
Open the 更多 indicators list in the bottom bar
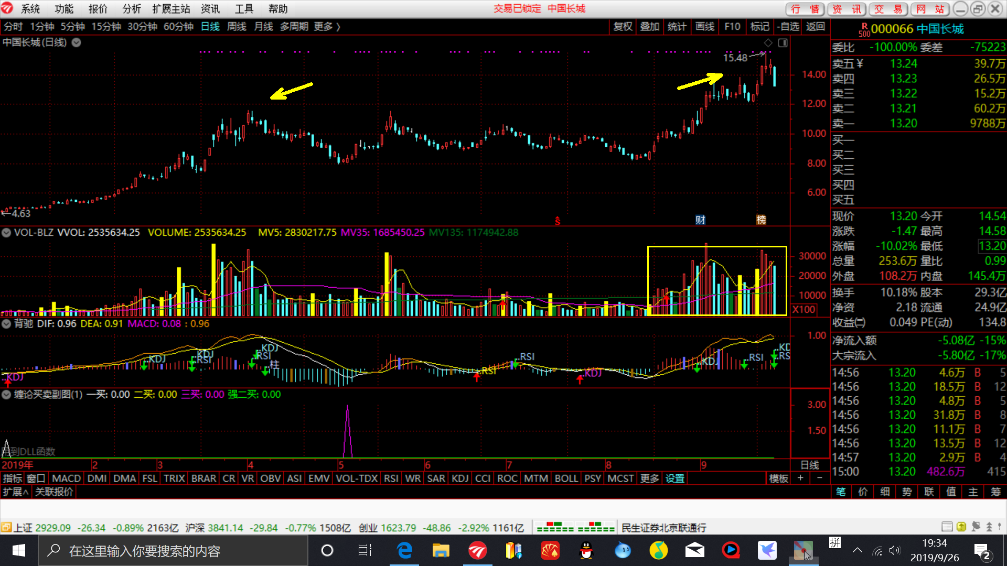[649, 478]
